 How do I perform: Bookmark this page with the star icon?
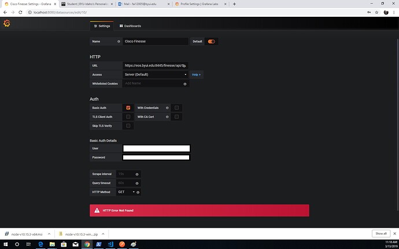(x=376, y=12)
